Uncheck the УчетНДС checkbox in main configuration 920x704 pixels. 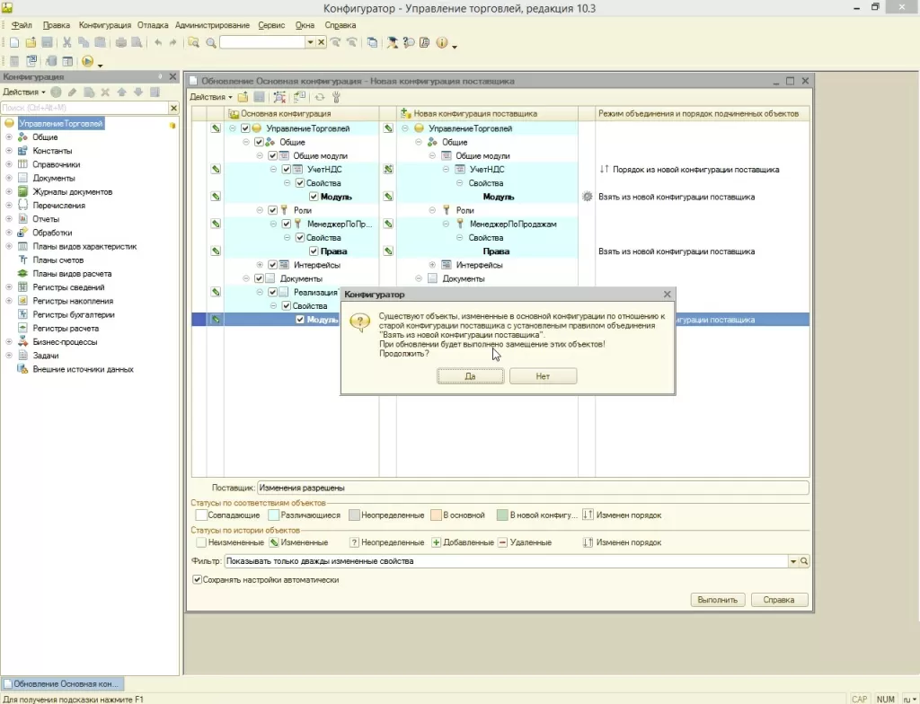tap(287, 169)
